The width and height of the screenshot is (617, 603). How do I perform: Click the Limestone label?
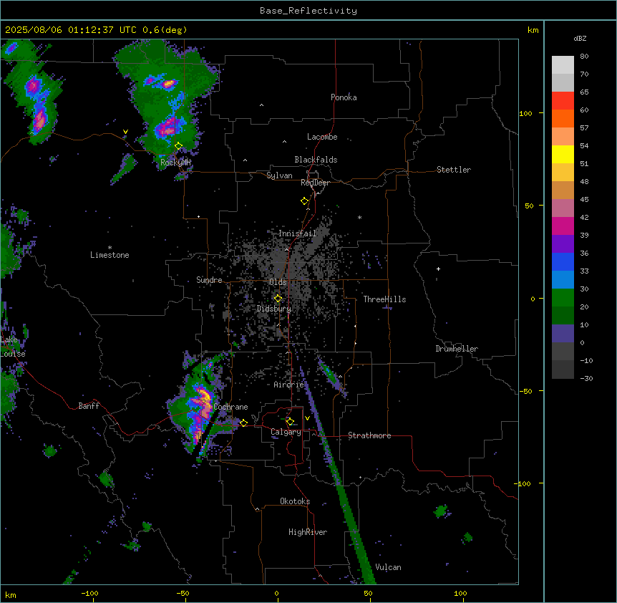[x=110, y=255]
